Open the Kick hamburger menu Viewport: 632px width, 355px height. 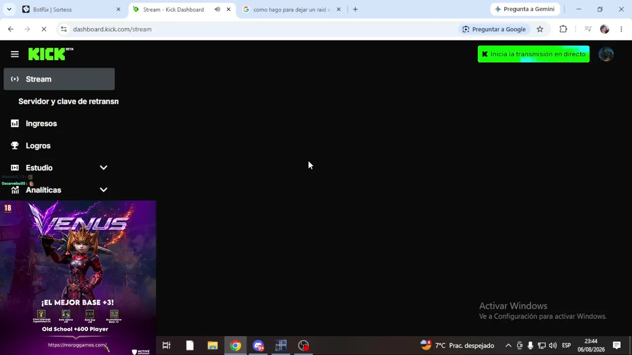[15, 54]
